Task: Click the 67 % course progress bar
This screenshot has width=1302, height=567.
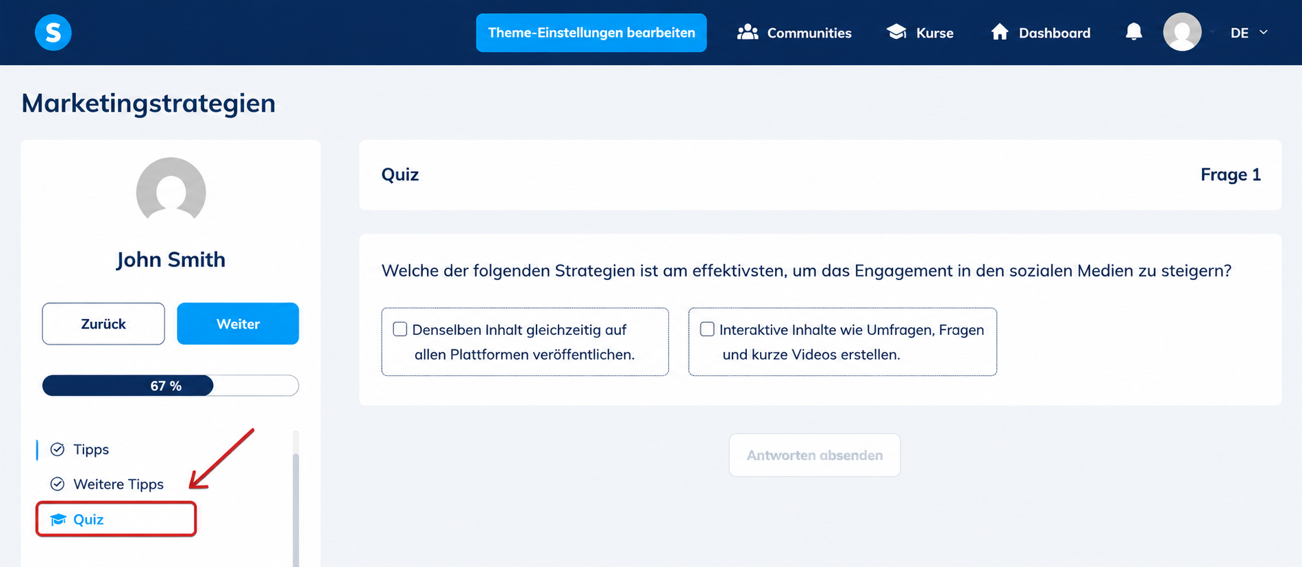Action: [171, 386]
